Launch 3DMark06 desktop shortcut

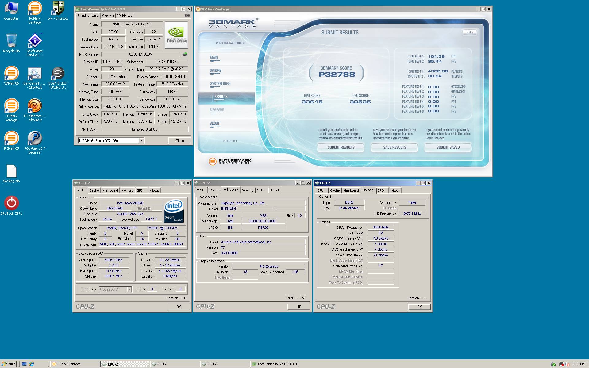11,76
